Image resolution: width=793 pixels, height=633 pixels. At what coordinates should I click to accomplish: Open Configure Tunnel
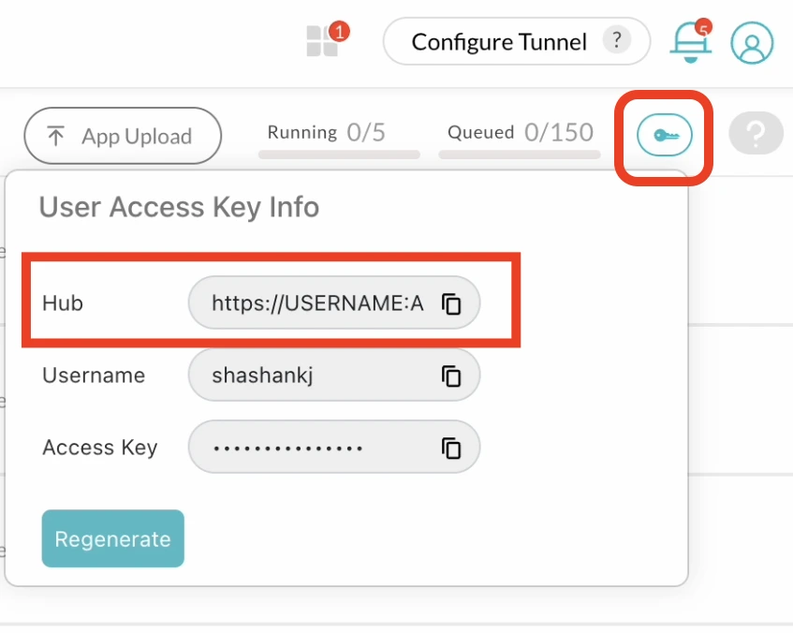click(x=499, y=42)
